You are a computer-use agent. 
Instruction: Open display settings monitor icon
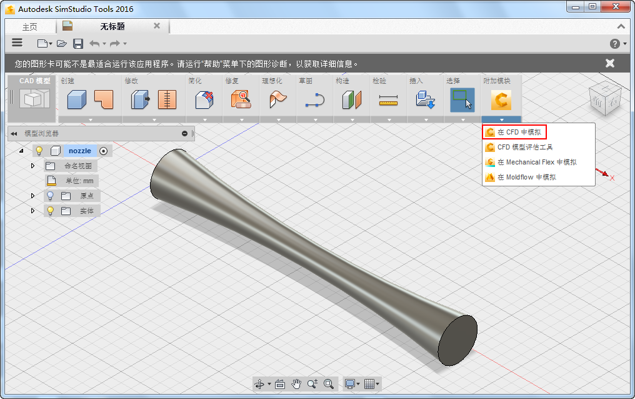click(350, 383)
